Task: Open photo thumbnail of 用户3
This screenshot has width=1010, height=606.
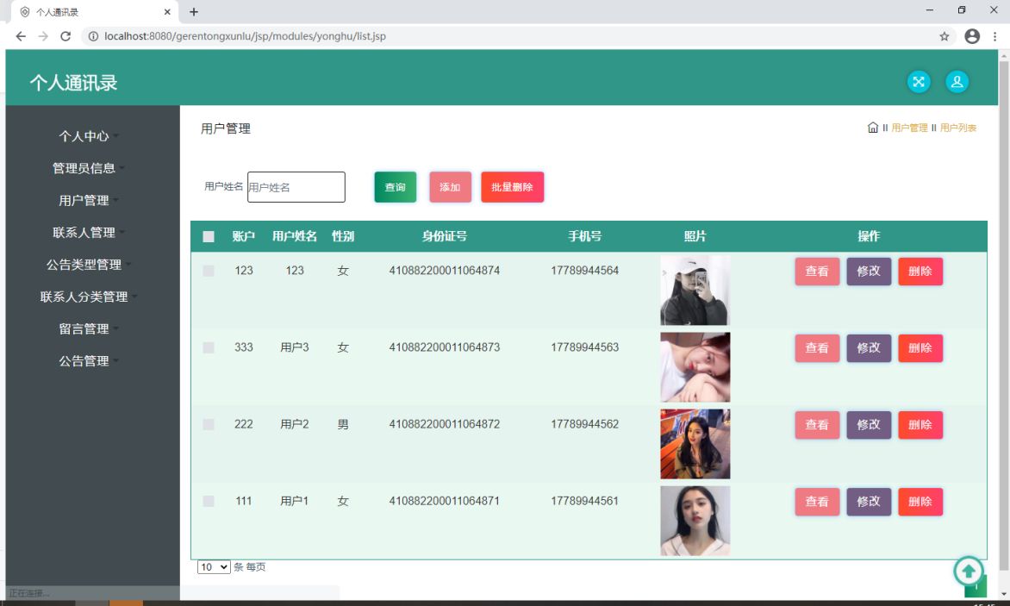Action: [695, 367]
